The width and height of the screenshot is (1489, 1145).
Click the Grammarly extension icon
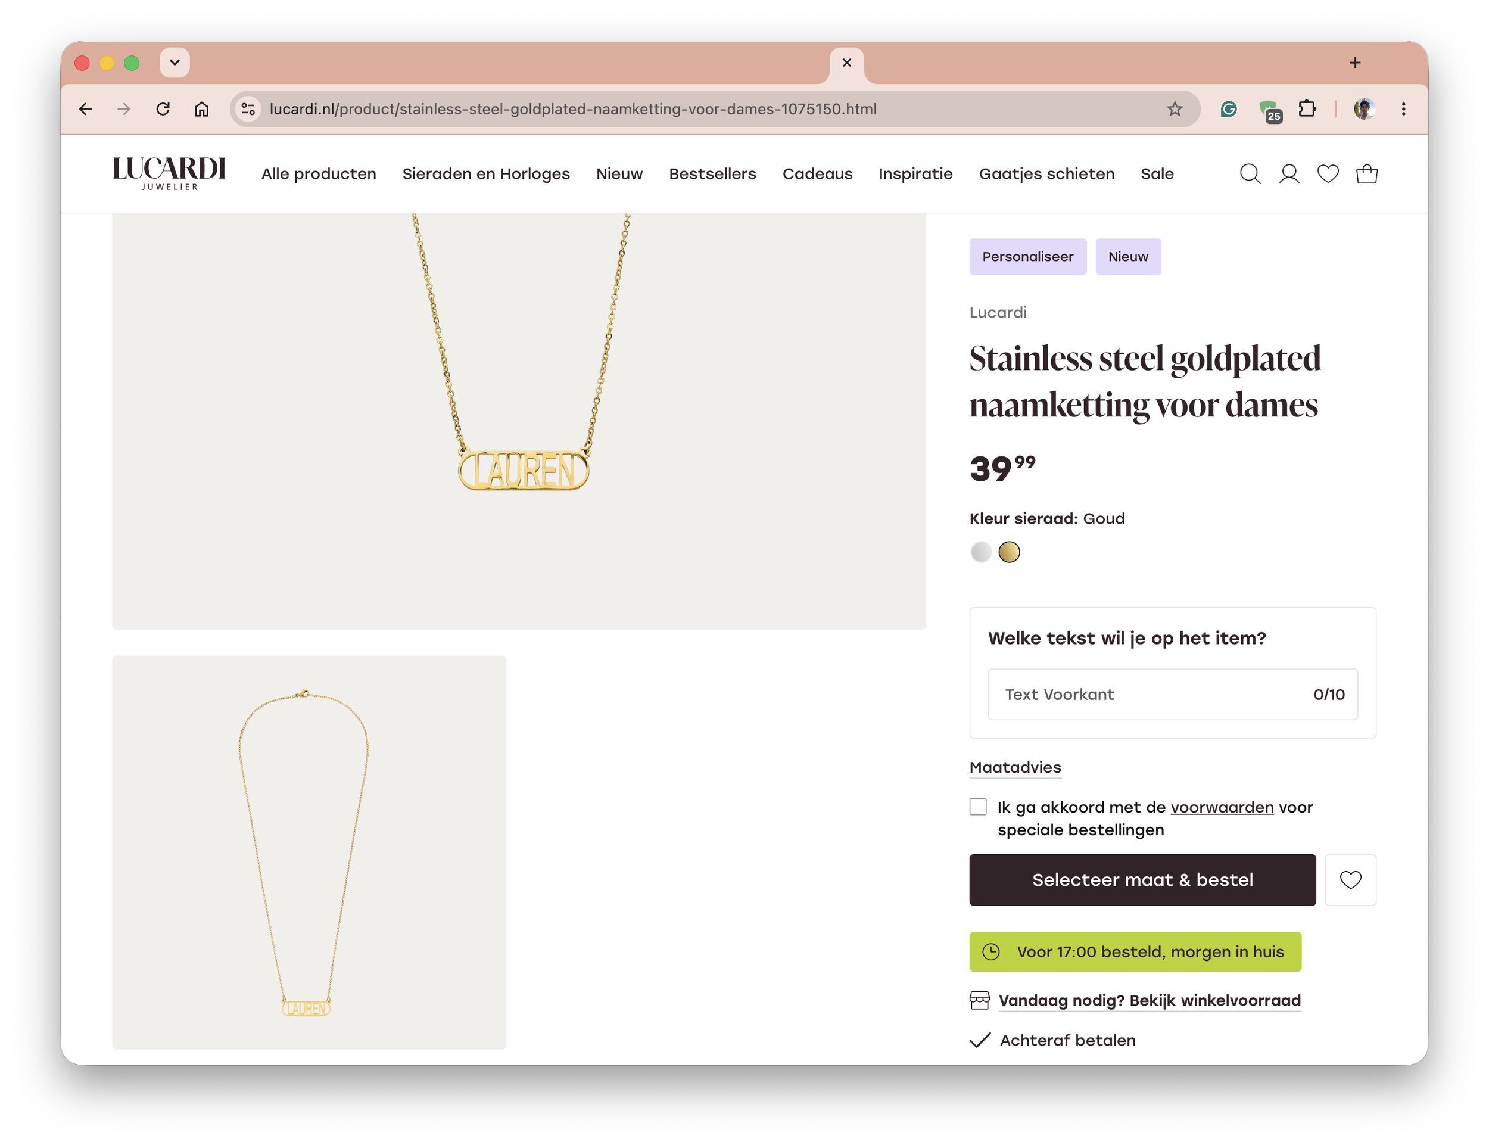pos(1228,109)
